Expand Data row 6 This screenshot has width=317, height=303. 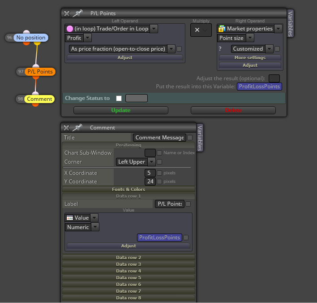pyautogui.click(x=129, y=284)
